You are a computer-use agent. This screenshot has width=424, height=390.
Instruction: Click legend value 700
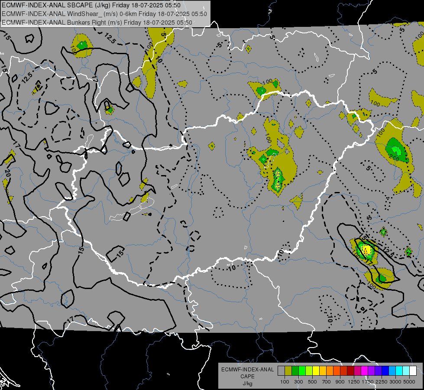tap(326, 382)
